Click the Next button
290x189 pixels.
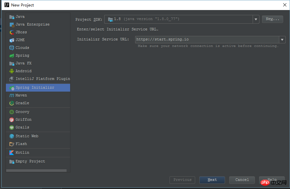click(x=212, y=180)
